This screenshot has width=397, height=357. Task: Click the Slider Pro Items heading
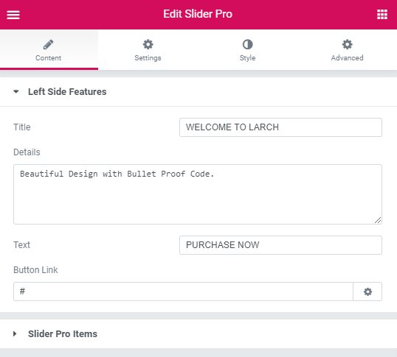coord(63,333)
